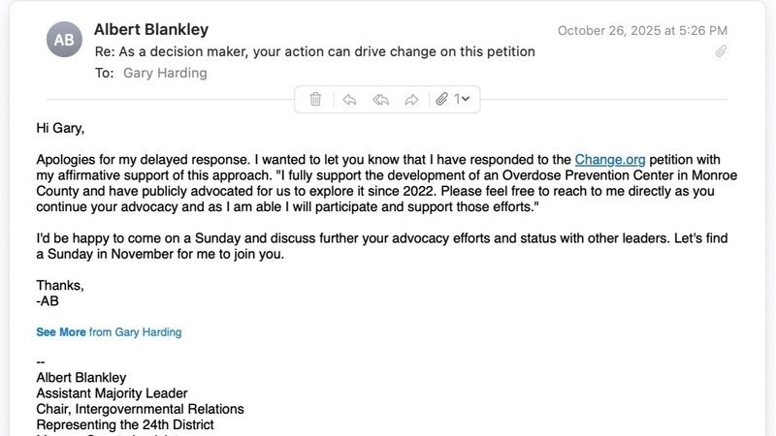This screenshot has height=436, width=776.
Task: Click the email subject line
Action: tap(314, 51)
